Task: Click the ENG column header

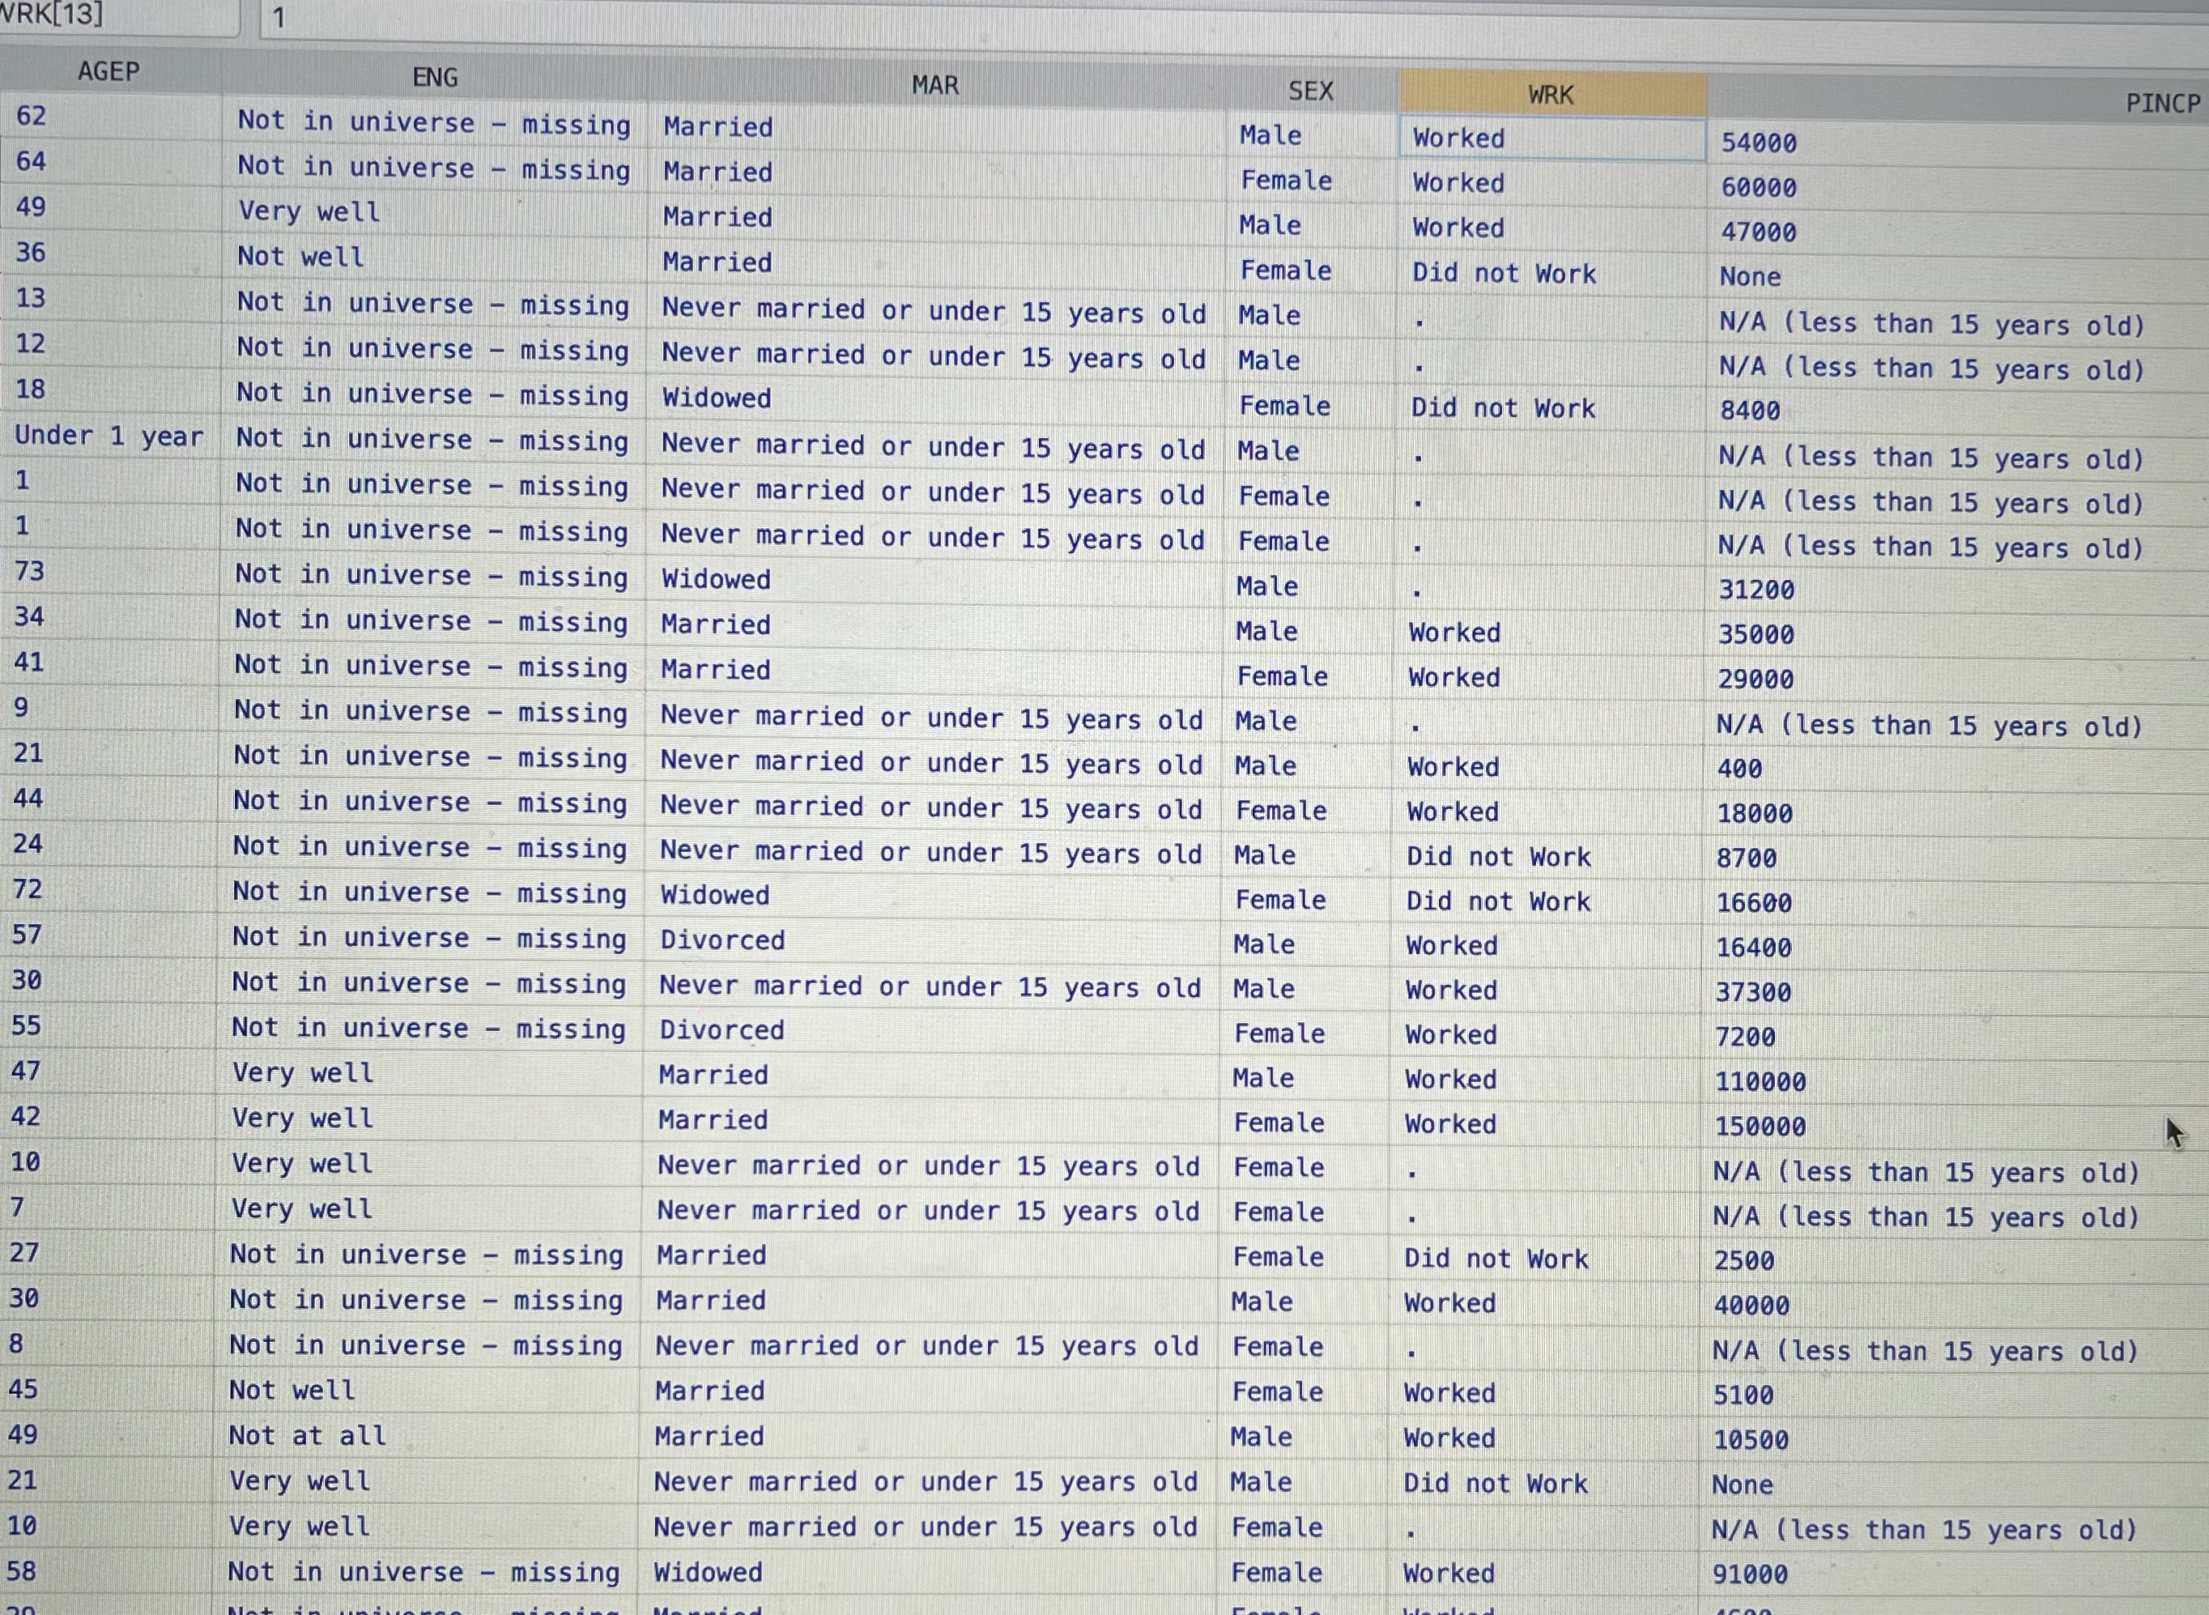Action: click(x=434, y=77)
